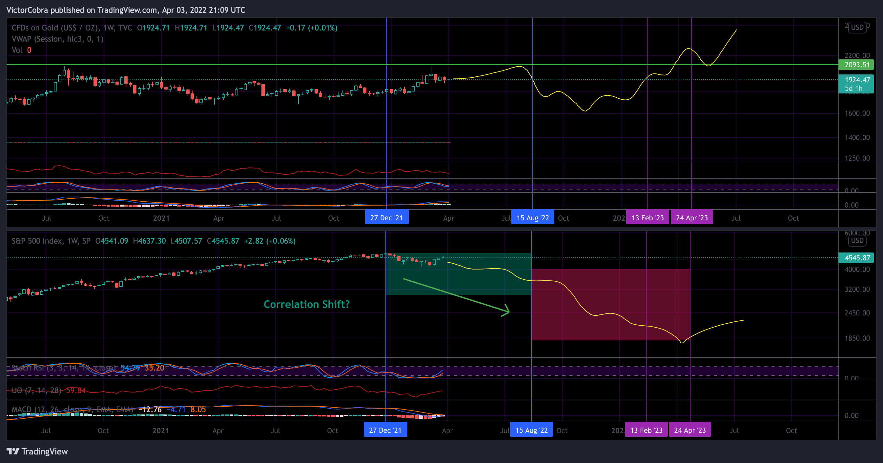Click the USD currency button on the gold chart
Screen dimensions: 883x463
[857, 28]
